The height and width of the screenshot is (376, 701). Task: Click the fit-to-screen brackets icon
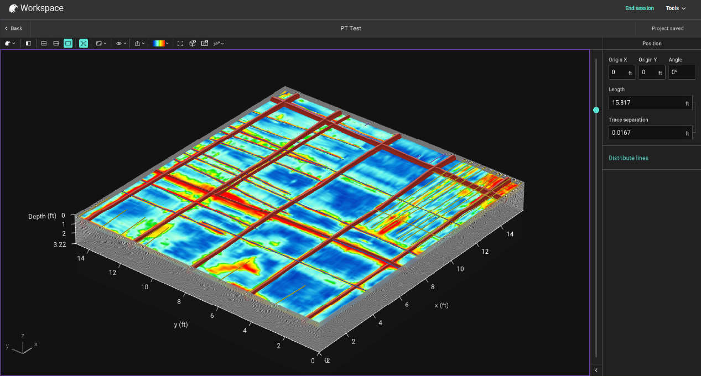pos(180,43)
